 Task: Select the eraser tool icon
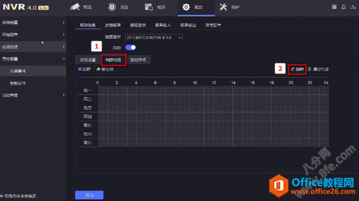pyautogui.click(x=98, y=69)
